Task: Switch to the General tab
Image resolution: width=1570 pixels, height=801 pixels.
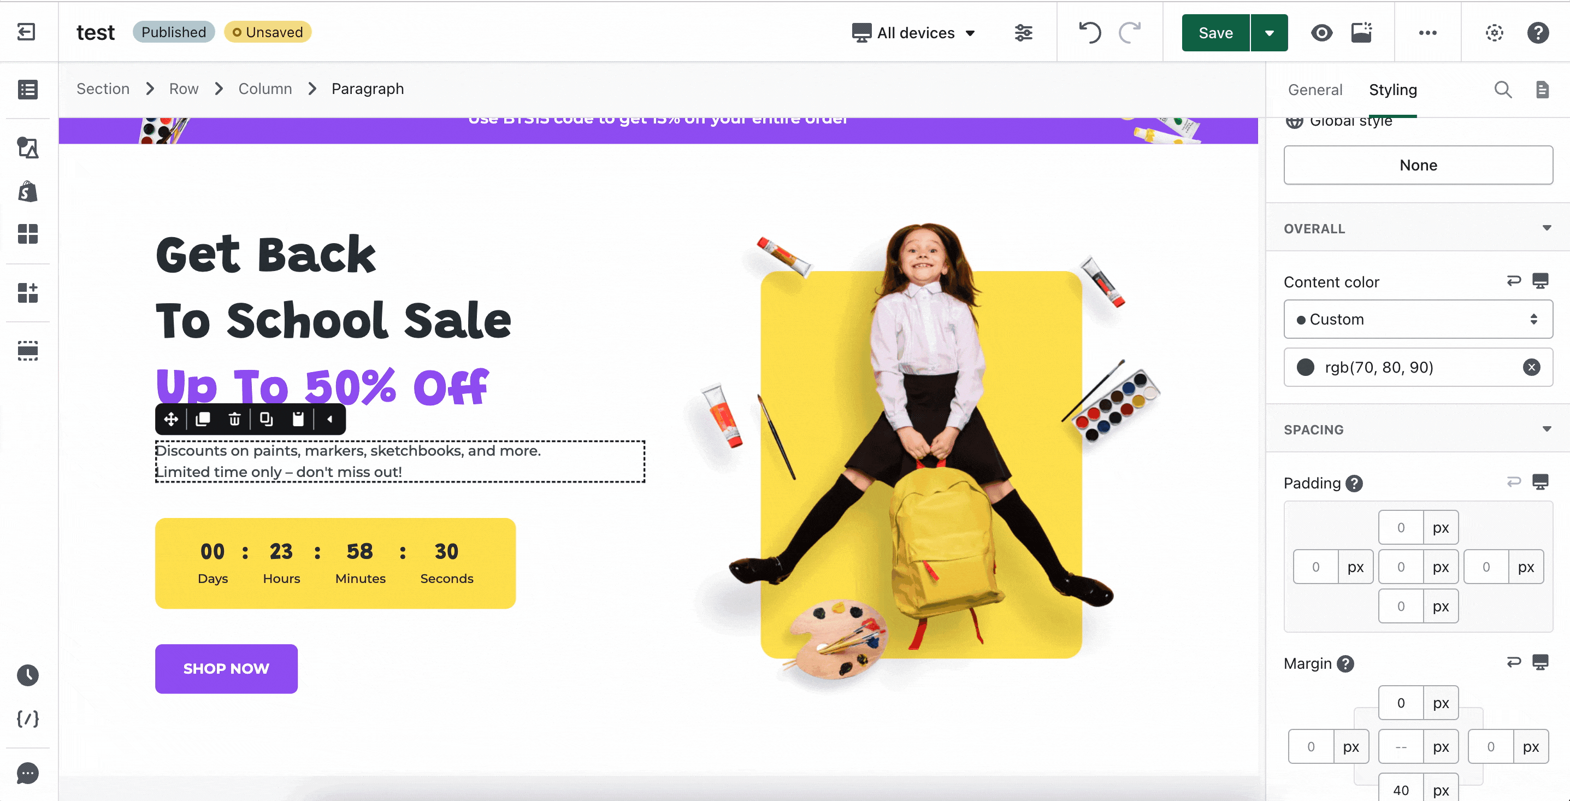Action: [1315, 90]
